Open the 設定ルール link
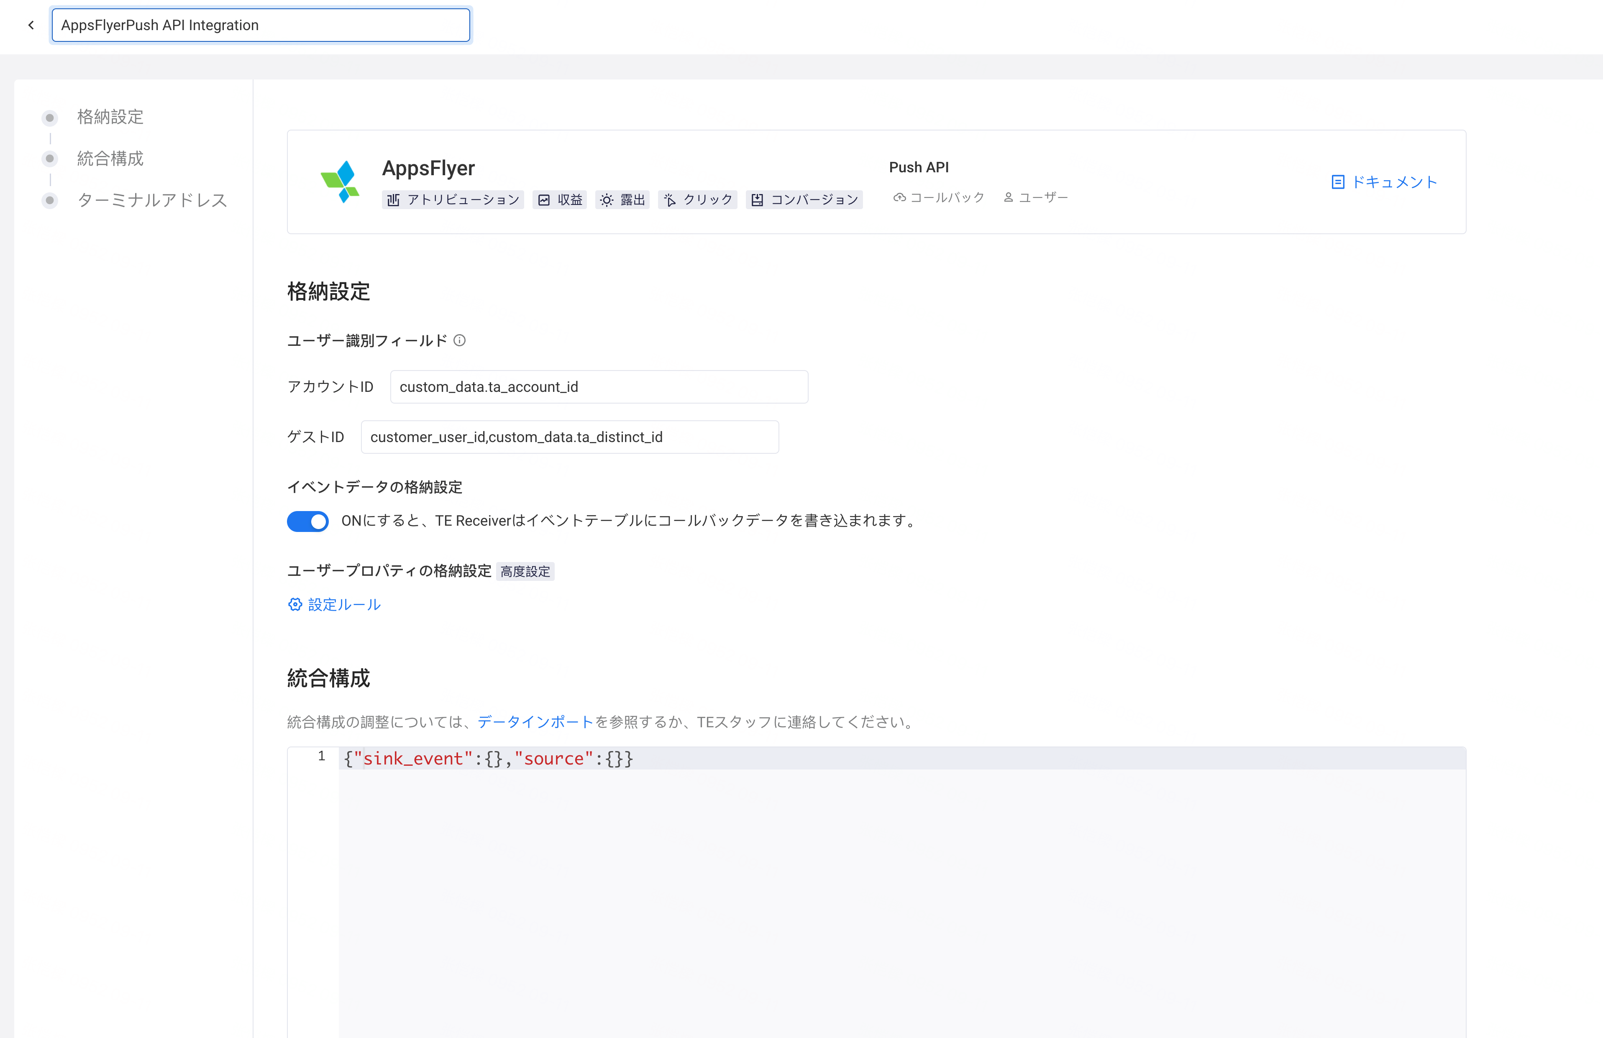This screenshot has height=1038, width=1603. click(x=344, y=604)
